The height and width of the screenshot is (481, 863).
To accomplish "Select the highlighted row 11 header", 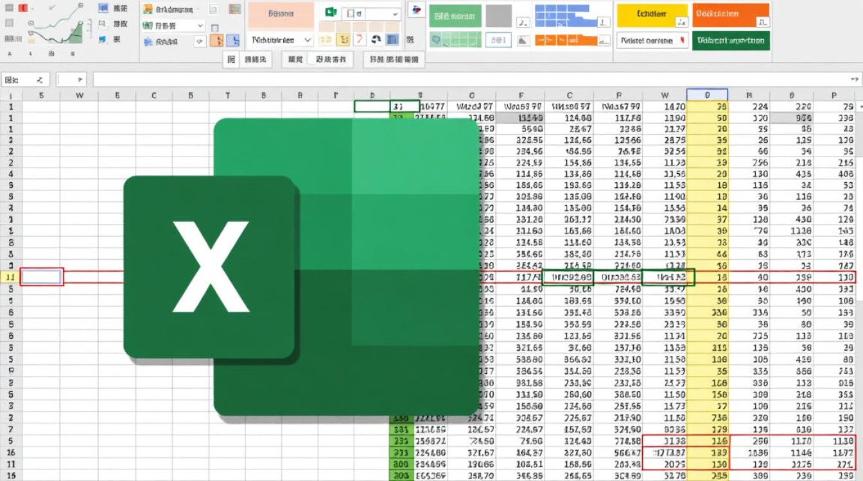I will 10,277.
